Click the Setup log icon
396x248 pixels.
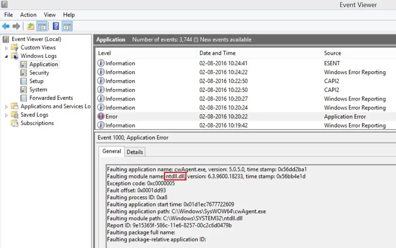pos(24,81)
